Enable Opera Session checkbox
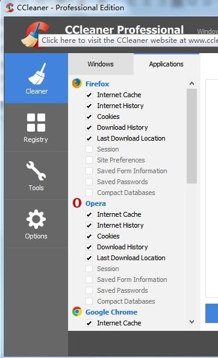218x358 pixels. [x=89, y=269]
